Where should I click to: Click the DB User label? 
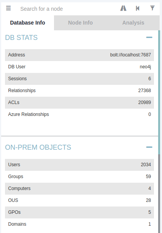click(x=17, y=67)
